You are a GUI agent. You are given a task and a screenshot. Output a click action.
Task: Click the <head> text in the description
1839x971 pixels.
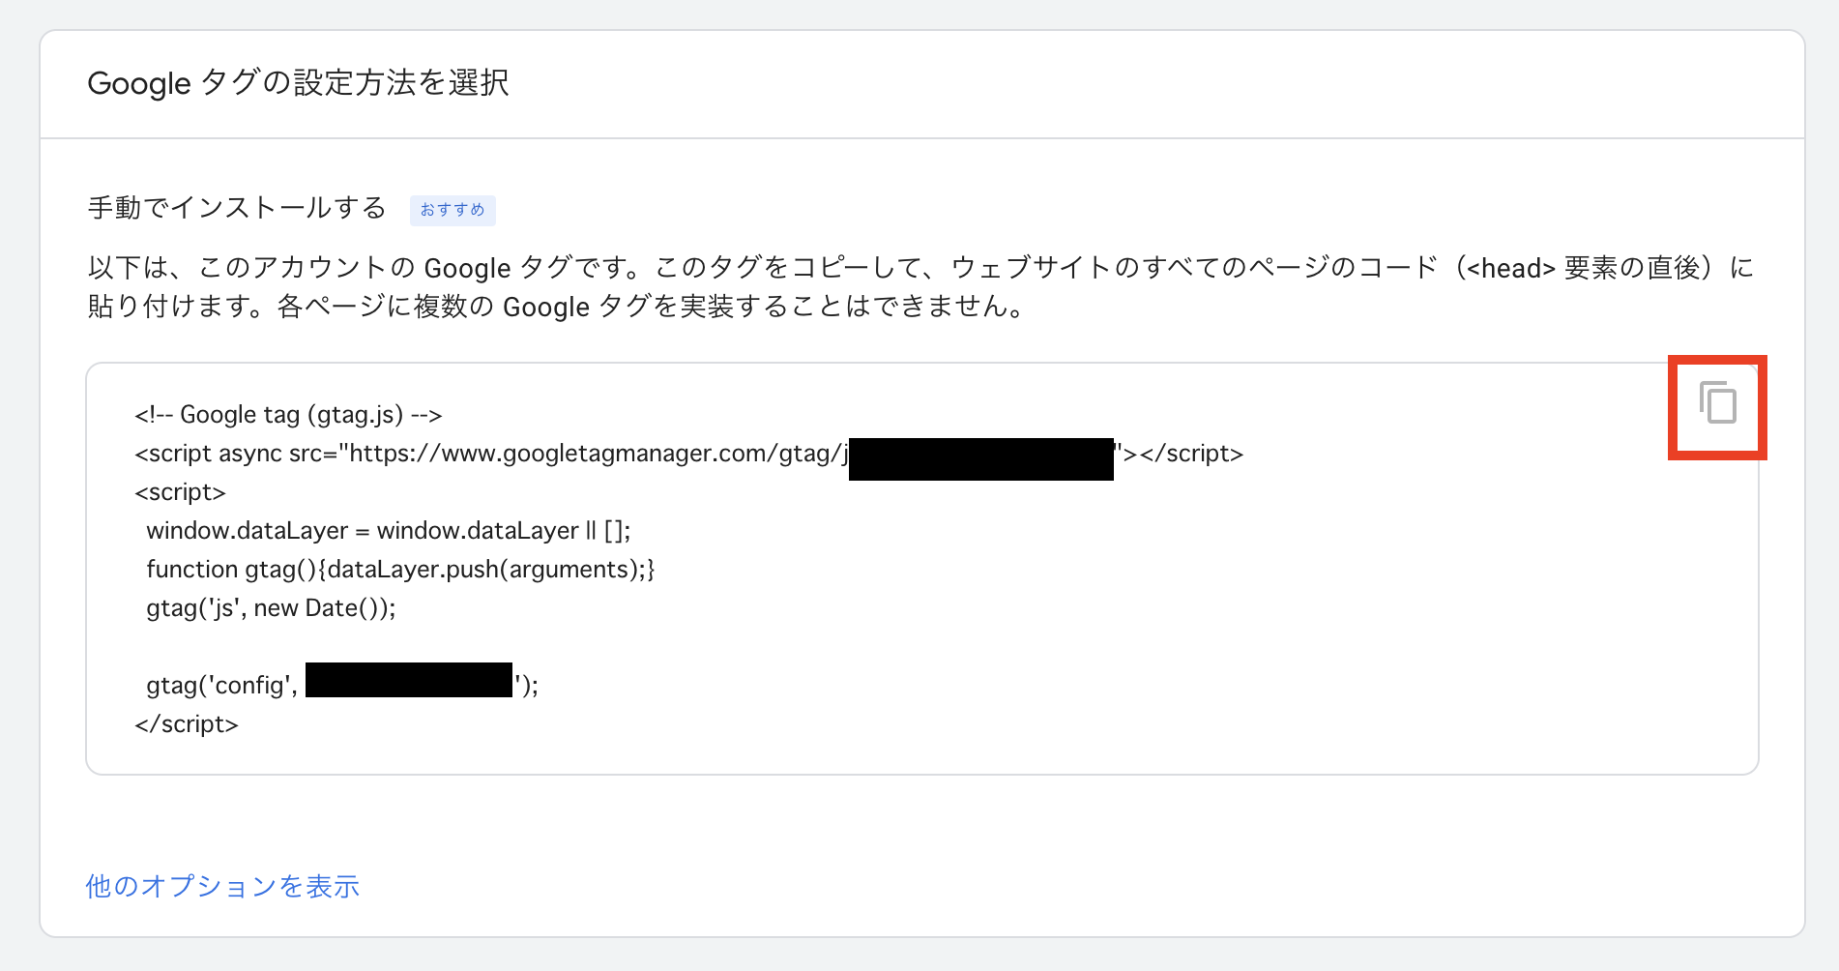point(1510,268)
